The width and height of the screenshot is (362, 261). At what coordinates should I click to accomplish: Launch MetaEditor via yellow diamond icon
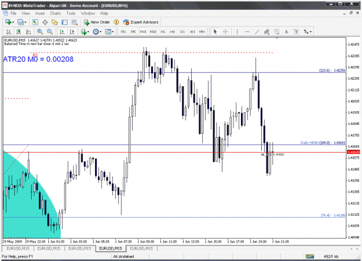[x=116, y=22]
